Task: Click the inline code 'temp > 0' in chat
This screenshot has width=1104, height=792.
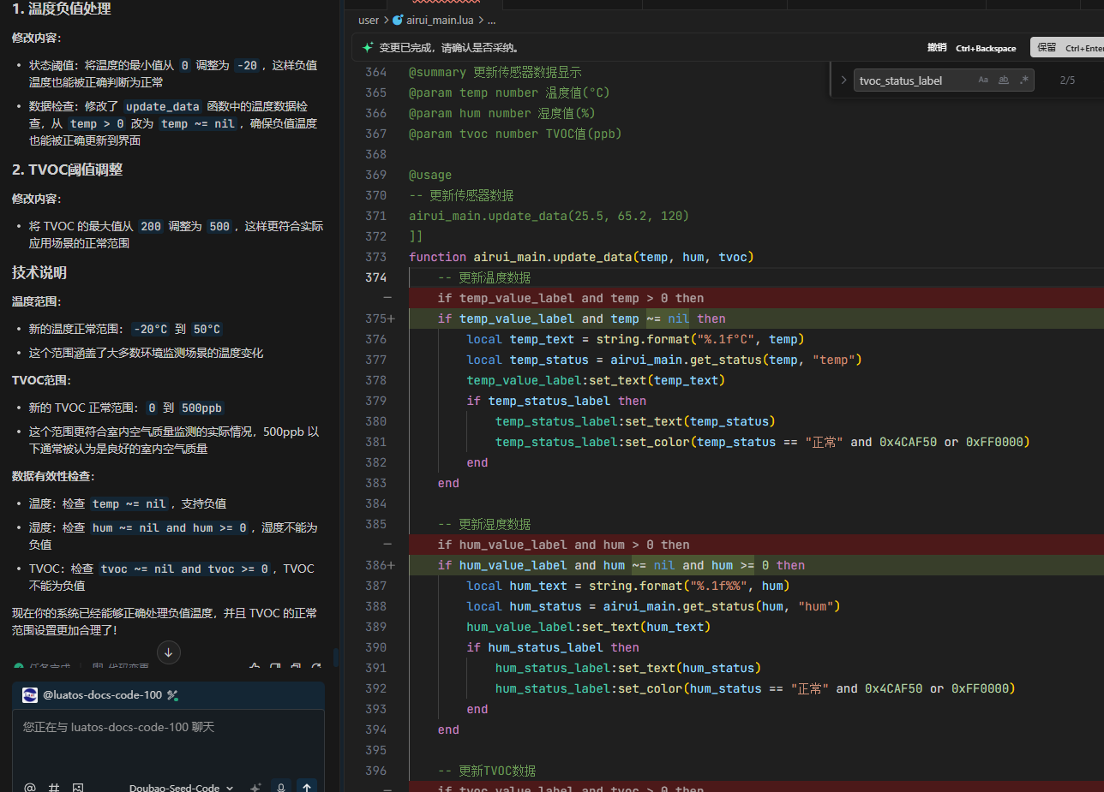Action: point(97,123)
